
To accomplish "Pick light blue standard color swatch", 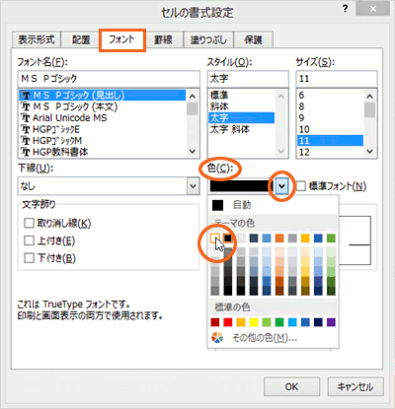I will point(292,322).
